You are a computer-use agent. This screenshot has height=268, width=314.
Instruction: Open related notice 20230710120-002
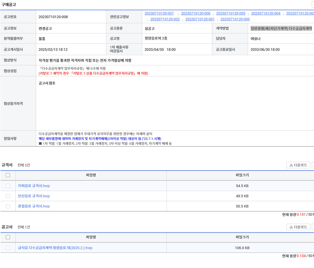165,19
